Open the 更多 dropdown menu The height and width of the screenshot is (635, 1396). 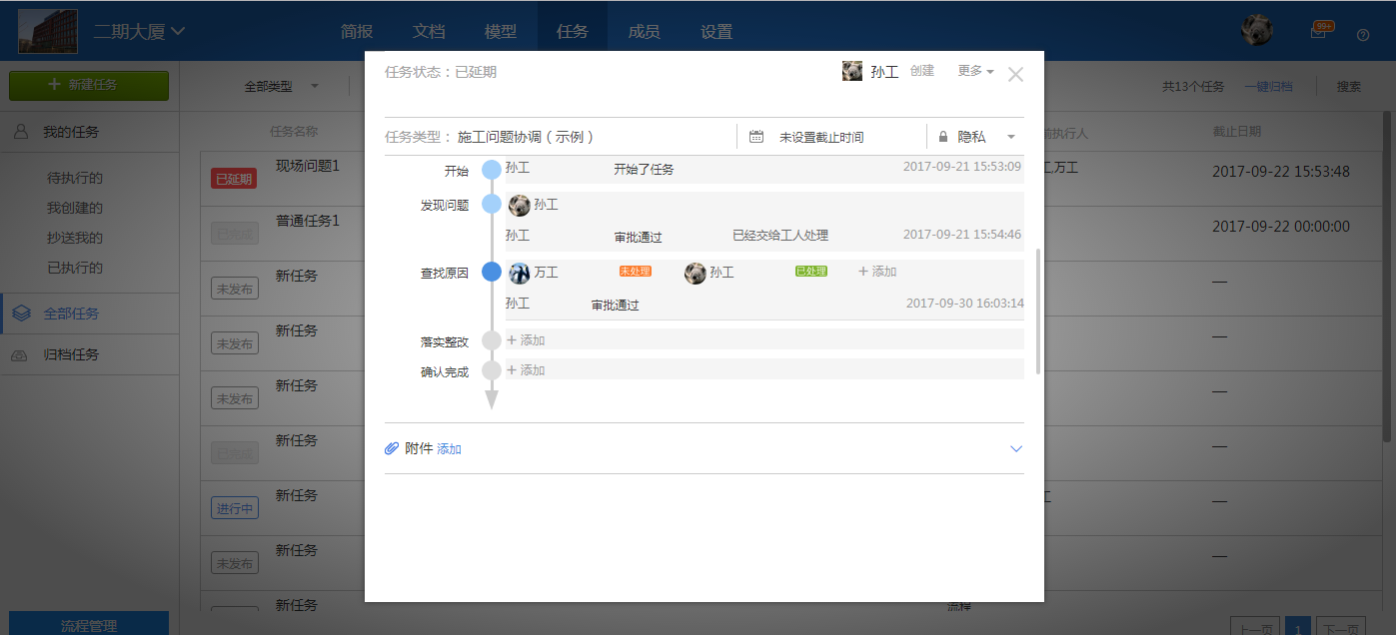click(x=975, y=71)
